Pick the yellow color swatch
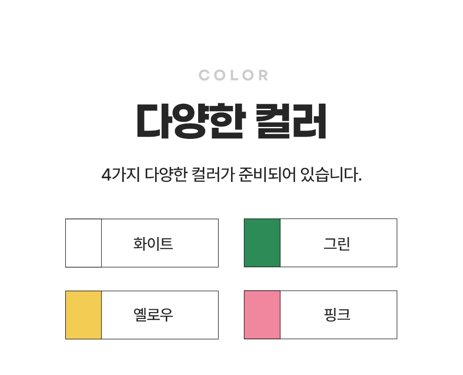The width and height of the screenshot is (463, 375). coord(83,315)
